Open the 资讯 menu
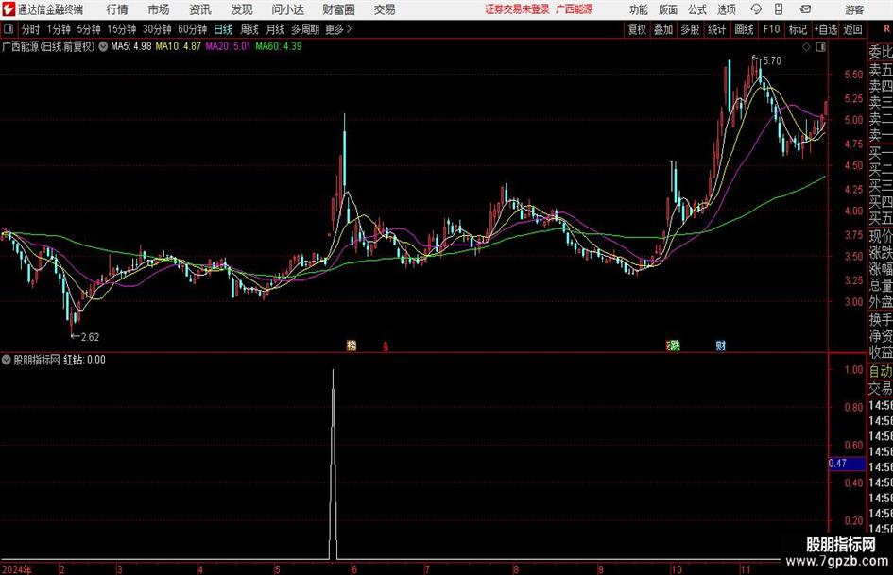This screenshot has width=893, height=575. [200, 9]
